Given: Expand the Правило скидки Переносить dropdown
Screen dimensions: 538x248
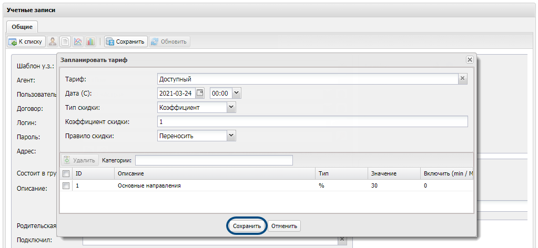Looking at the screenshot, I should tap(231, 136).
